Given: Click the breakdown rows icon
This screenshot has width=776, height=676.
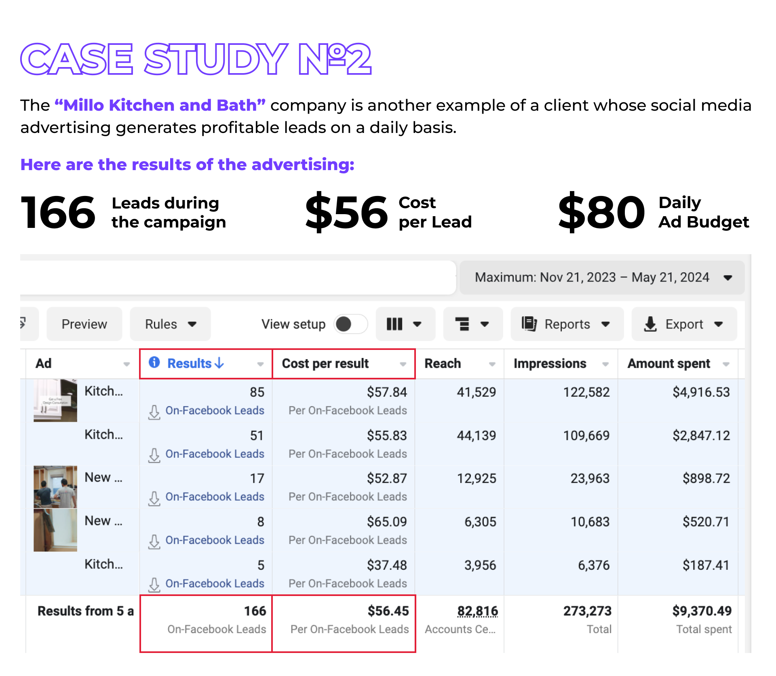Looking at the screenshot, I should tap(462, 324).
